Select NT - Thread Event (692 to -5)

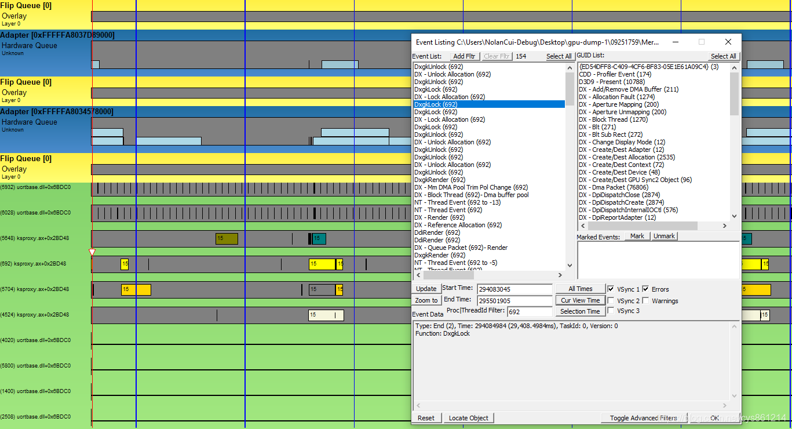pos(456,263)
